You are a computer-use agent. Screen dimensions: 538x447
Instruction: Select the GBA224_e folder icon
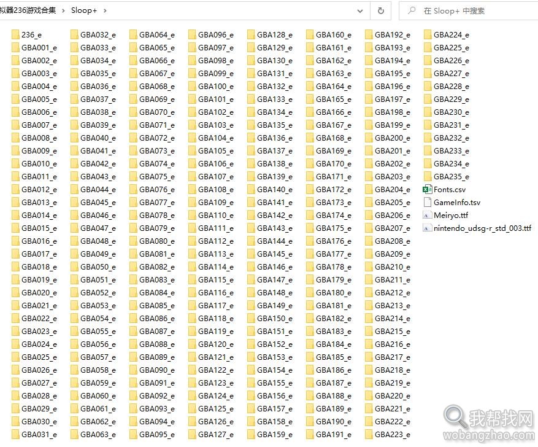click(x=428, y=34)
